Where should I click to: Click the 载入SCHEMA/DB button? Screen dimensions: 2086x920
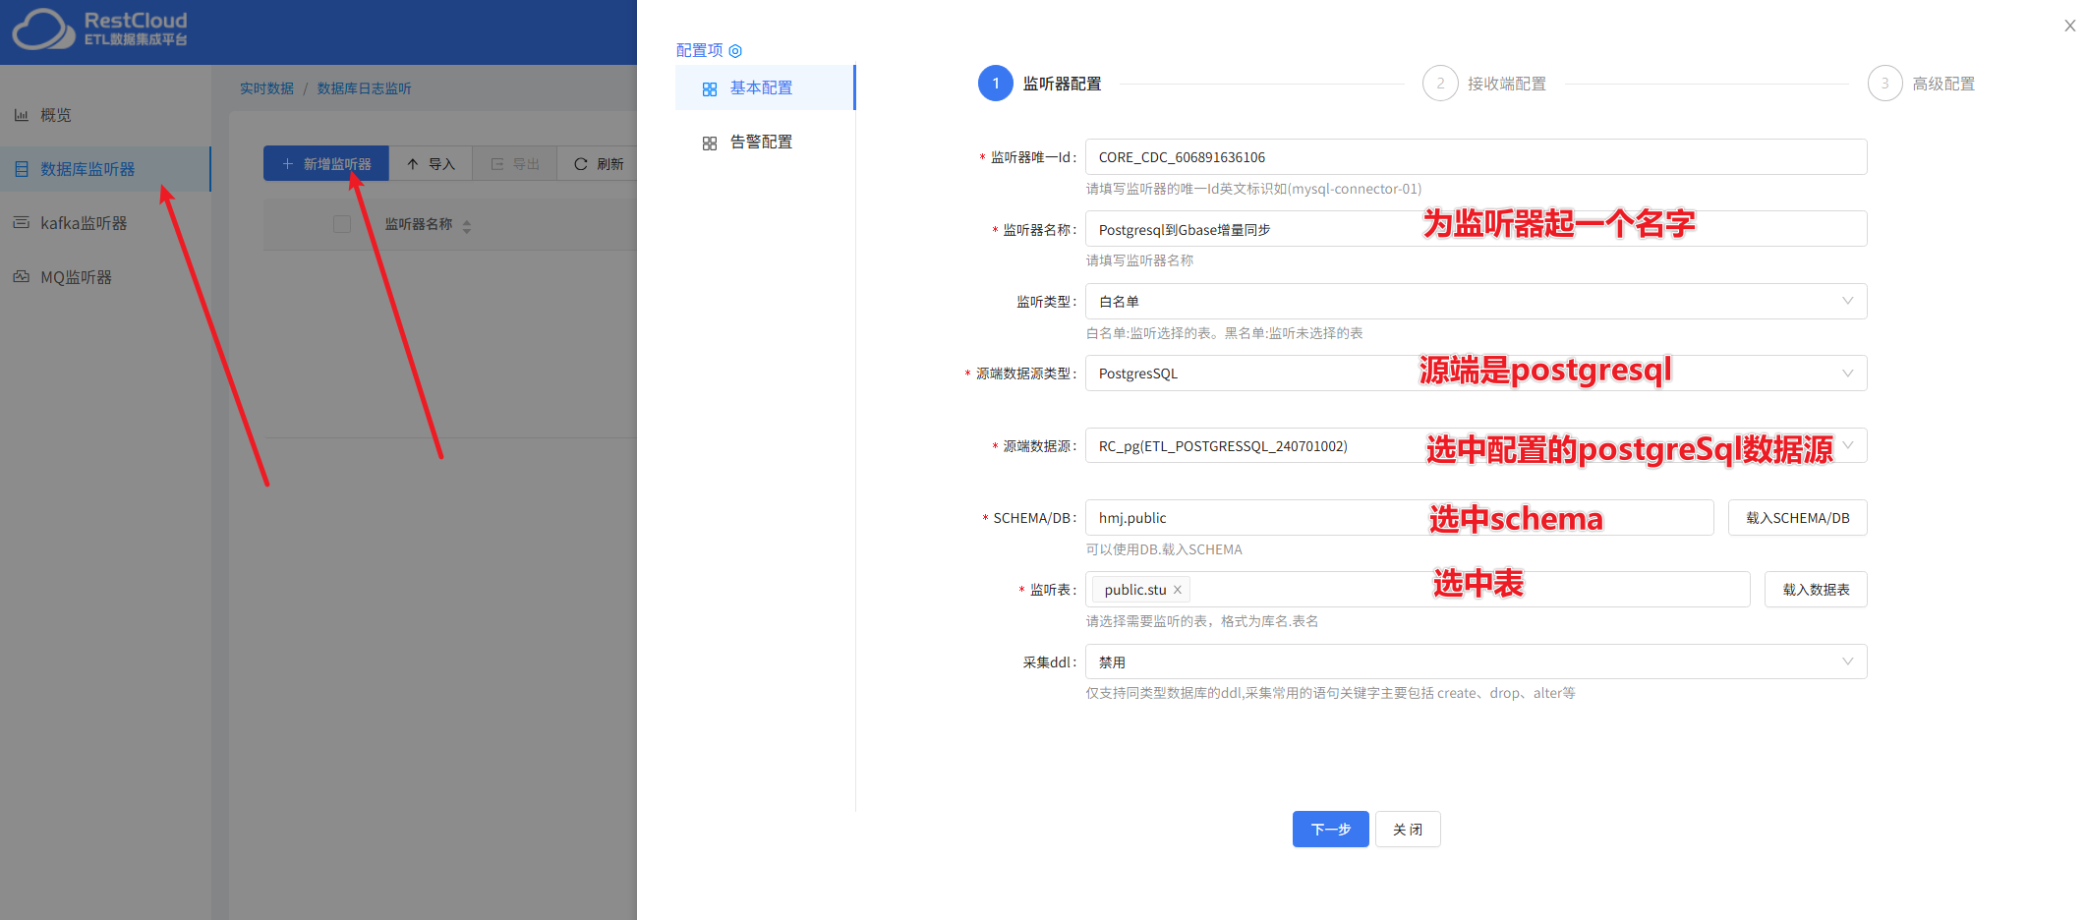point(1797,517)
